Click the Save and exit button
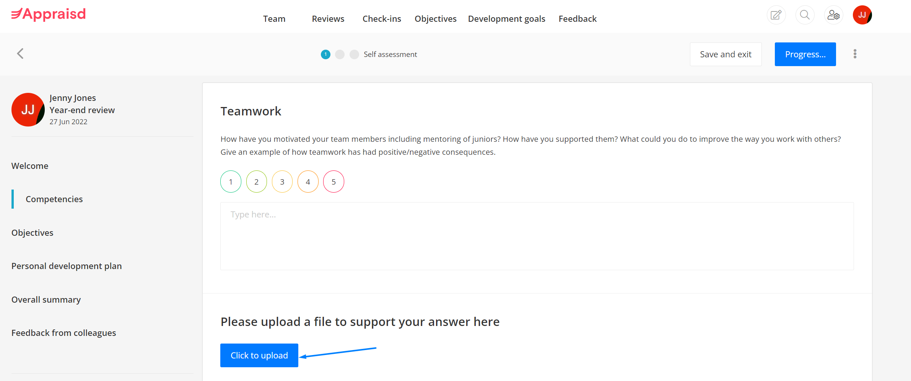Viewport: 911px width, 381px height. 726,54
